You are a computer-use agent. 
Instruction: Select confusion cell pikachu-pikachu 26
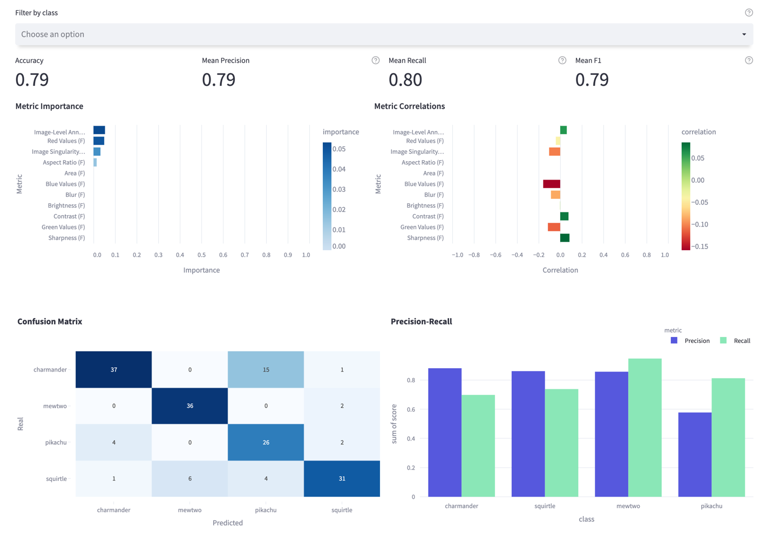point(266,442)
